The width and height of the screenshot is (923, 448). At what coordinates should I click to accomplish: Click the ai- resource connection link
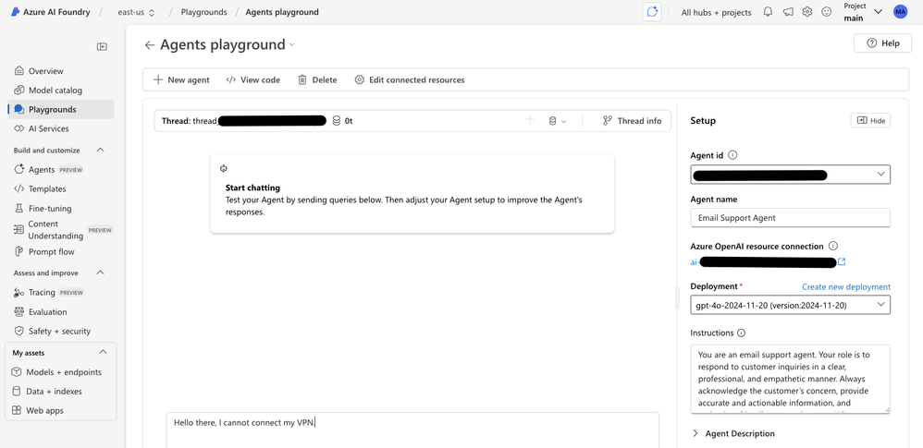pyautogui.click(x=764, y=262)
